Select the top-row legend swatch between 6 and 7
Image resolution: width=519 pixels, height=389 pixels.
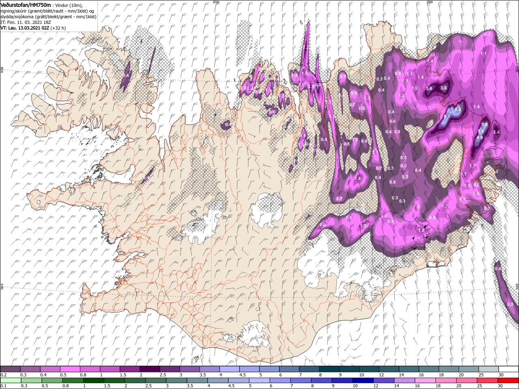pyautogui.click(x=289, y=369)
